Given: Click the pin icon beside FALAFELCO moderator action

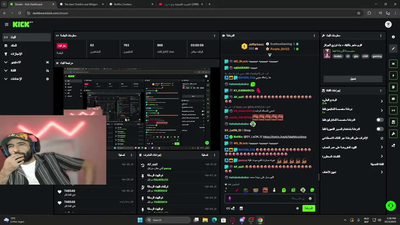Looking at the screenshot, I should 143,177.
